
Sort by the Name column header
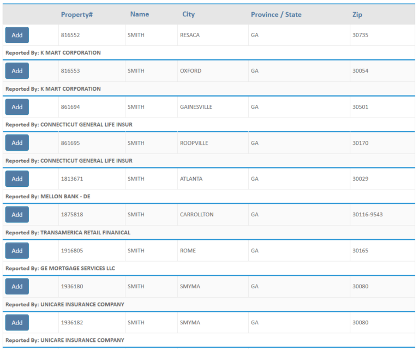point(140,14)
